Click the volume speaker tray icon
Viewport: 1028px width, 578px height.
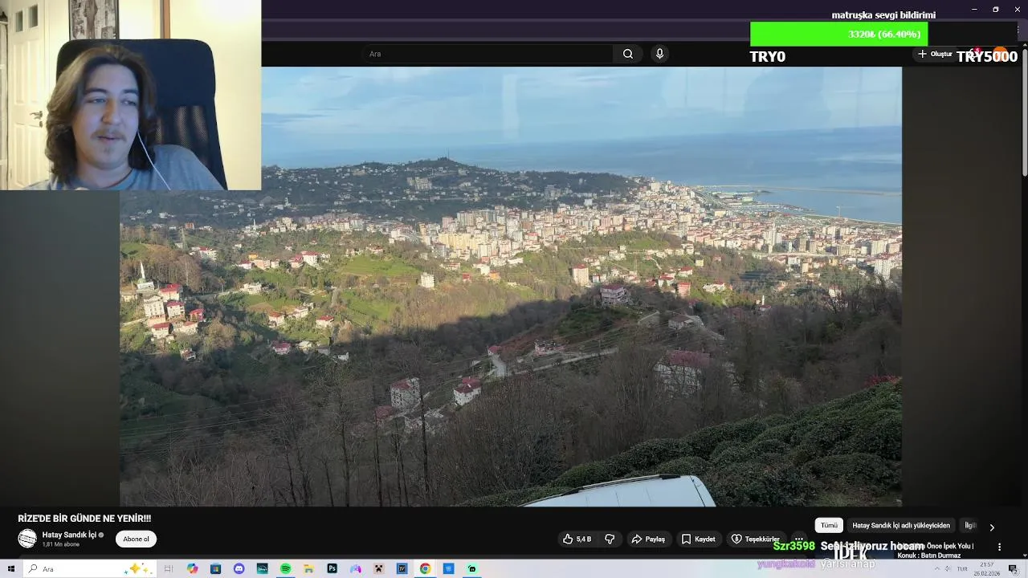(948, 568)
